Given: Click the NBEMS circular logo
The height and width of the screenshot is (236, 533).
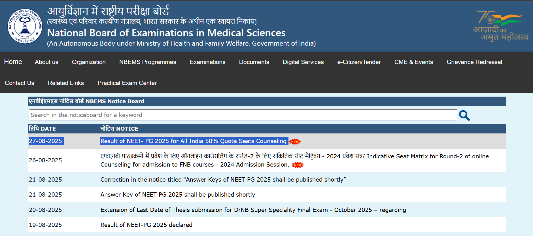Looking at the screenshot, I should pos(25,26).
